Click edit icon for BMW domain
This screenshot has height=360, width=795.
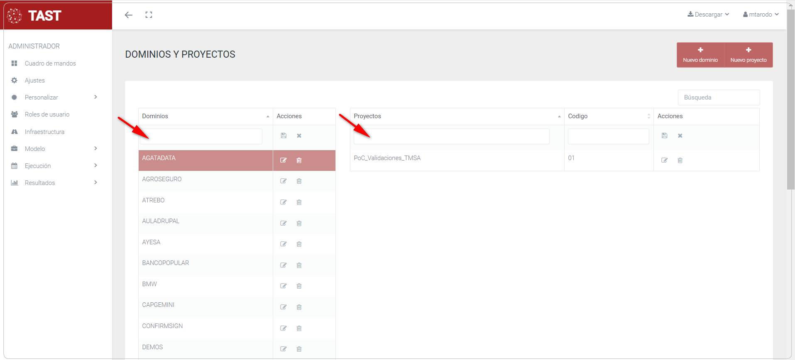point(284,286)
